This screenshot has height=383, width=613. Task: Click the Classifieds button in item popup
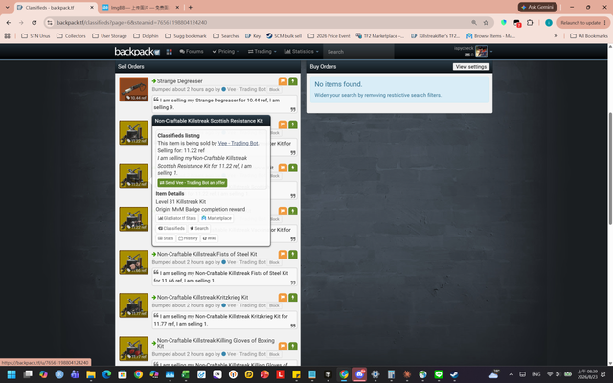pos(171,228)
